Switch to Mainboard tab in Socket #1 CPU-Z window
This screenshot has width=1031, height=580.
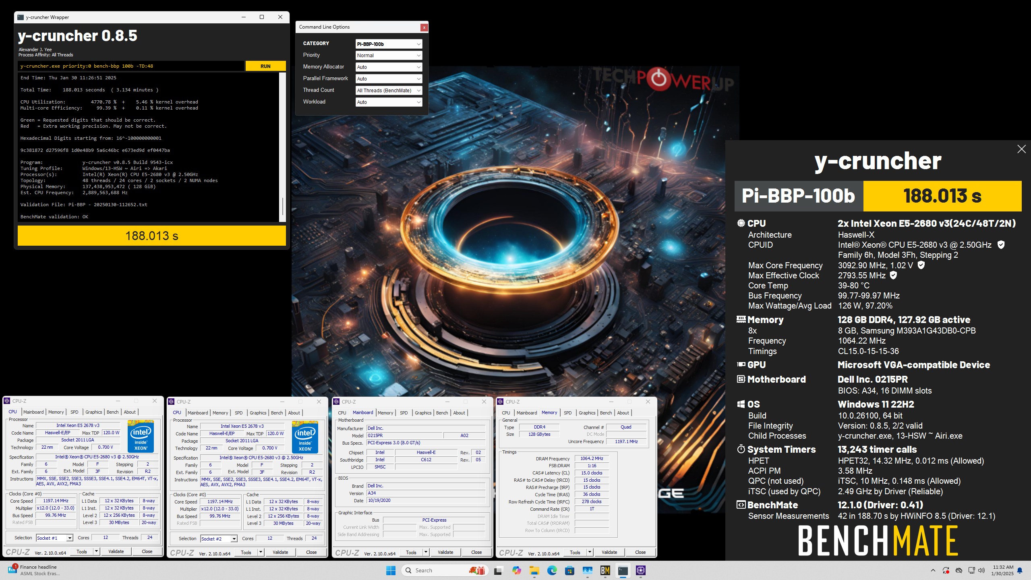(33, 412)
